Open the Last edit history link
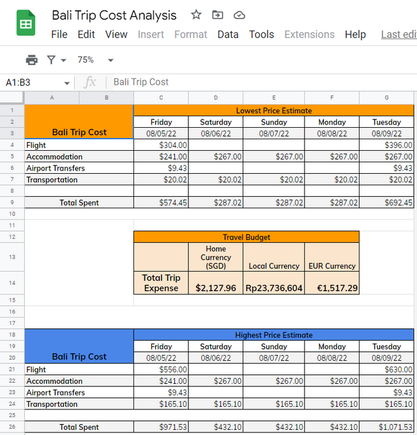417x435 pixels. point(398,34)
